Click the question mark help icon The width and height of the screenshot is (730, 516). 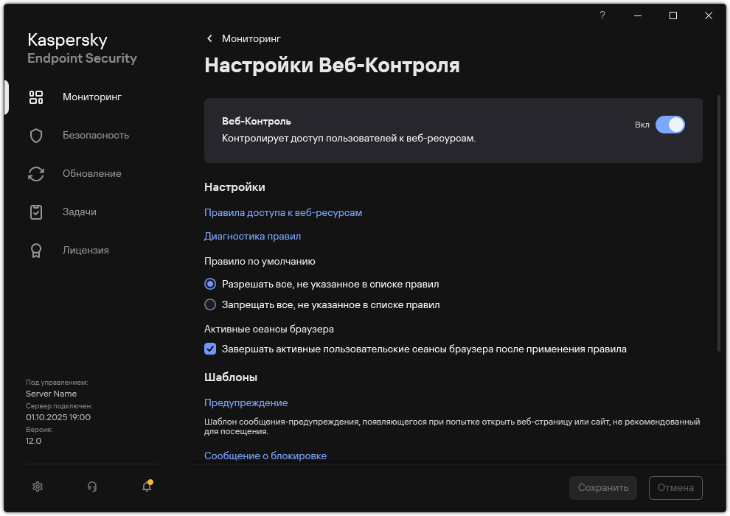601,15
